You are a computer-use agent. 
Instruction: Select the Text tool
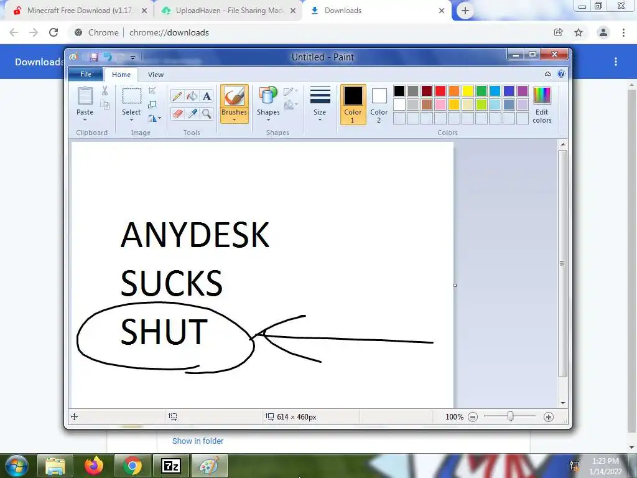coord(207,96)
